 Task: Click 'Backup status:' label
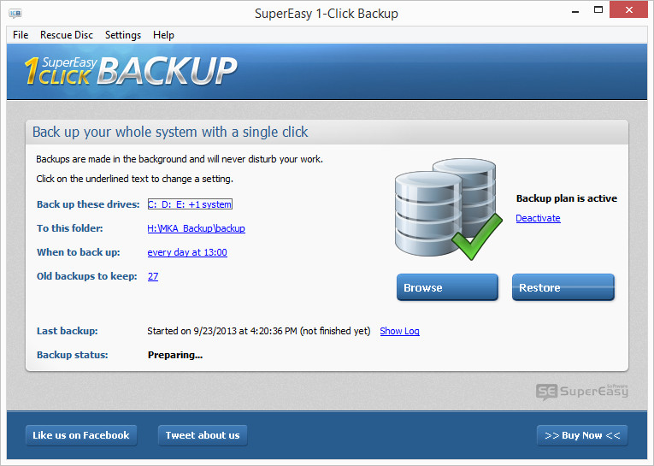tap(72, 355)
